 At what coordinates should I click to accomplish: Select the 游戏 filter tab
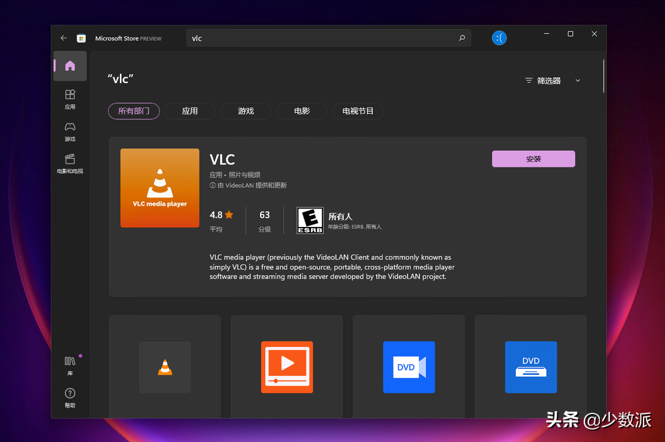click(x=246, y=111)
